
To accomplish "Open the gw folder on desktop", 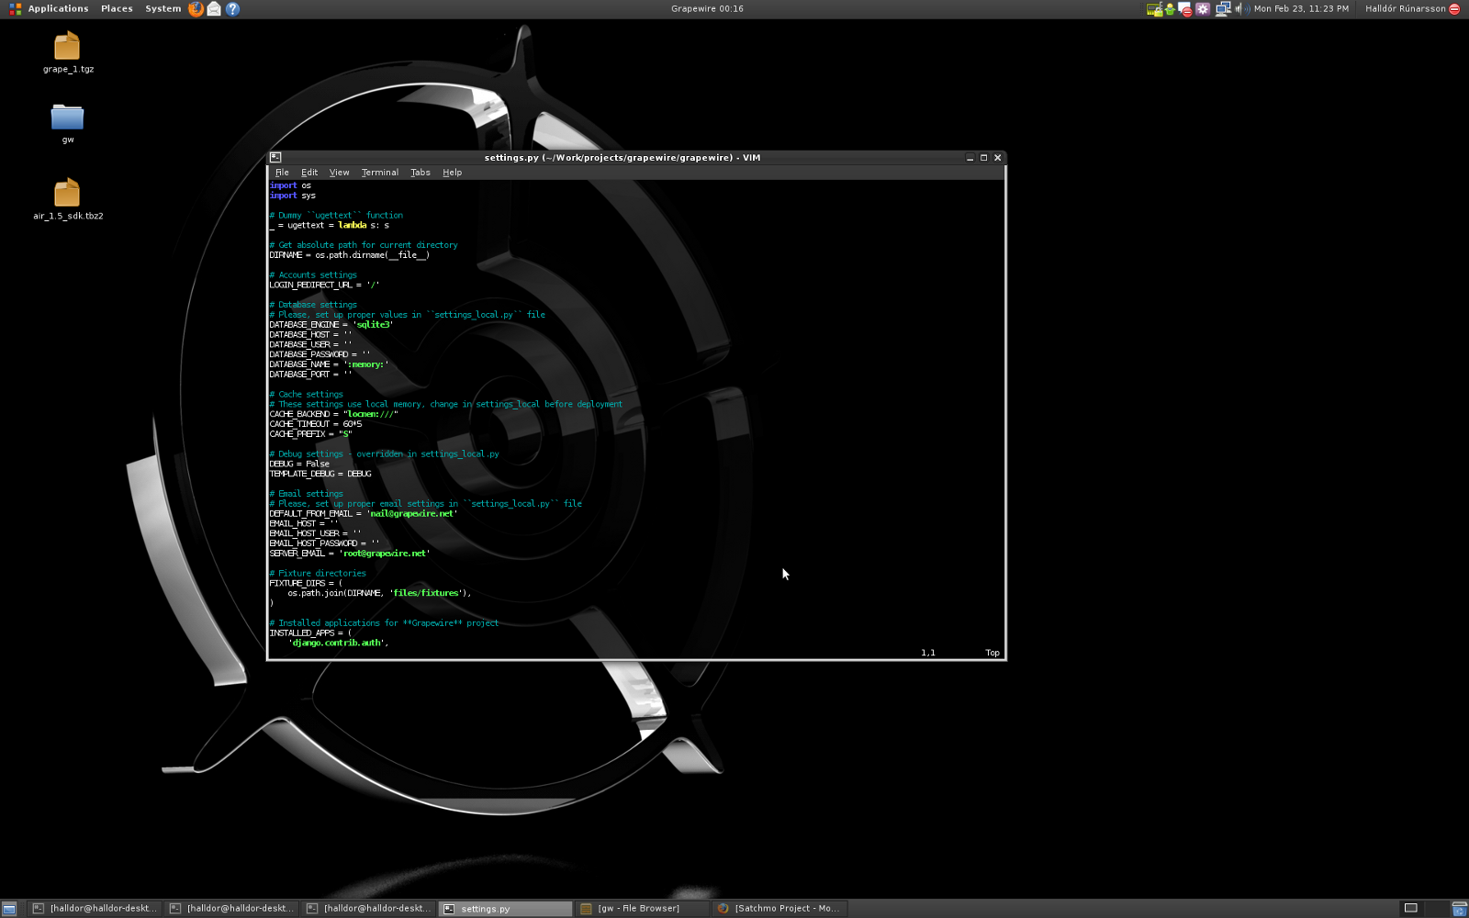I will (x=67, y=118).
